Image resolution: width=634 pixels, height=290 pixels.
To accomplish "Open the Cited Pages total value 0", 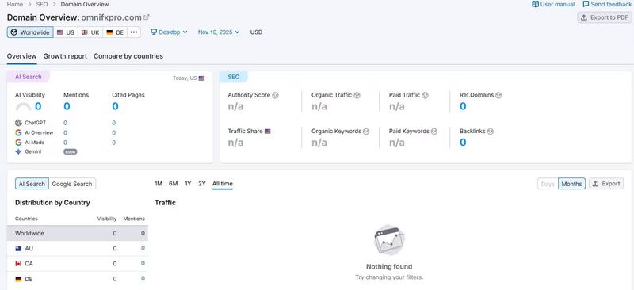I will [115, 106].
